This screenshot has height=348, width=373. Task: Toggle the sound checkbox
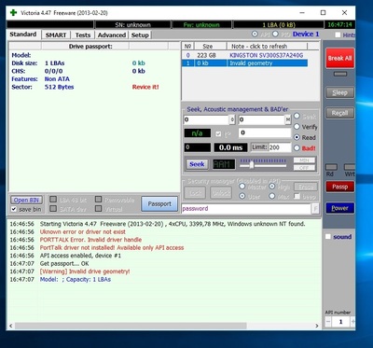328,237
